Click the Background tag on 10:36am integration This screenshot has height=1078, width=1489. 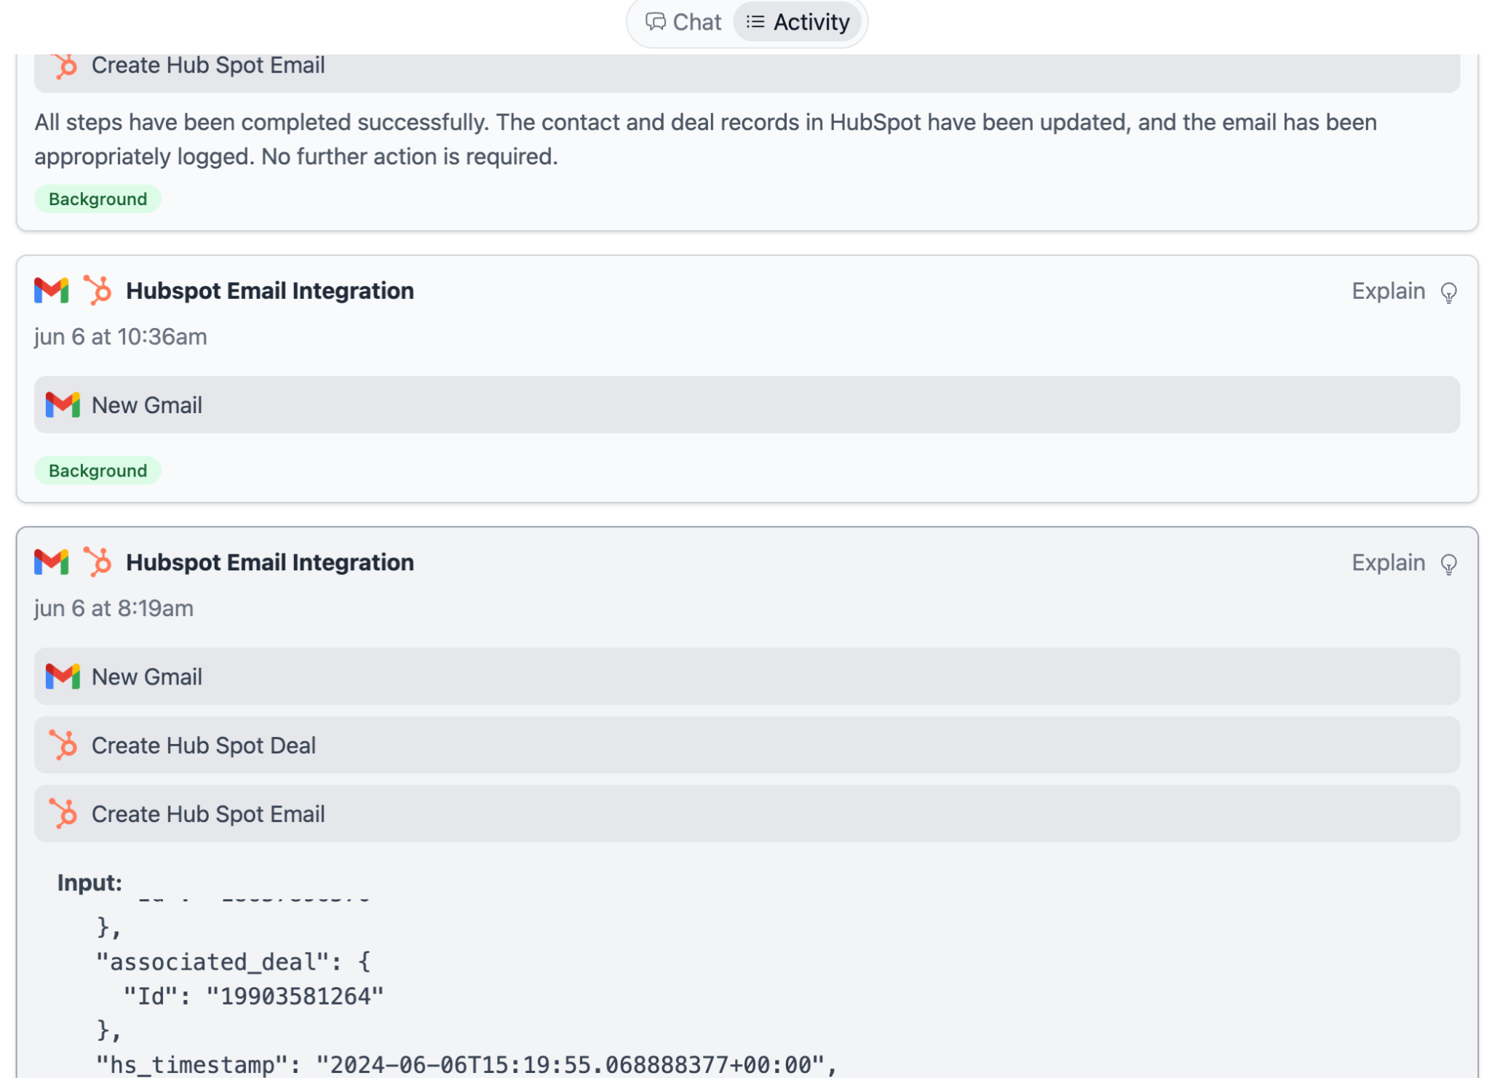pos(97,469)
